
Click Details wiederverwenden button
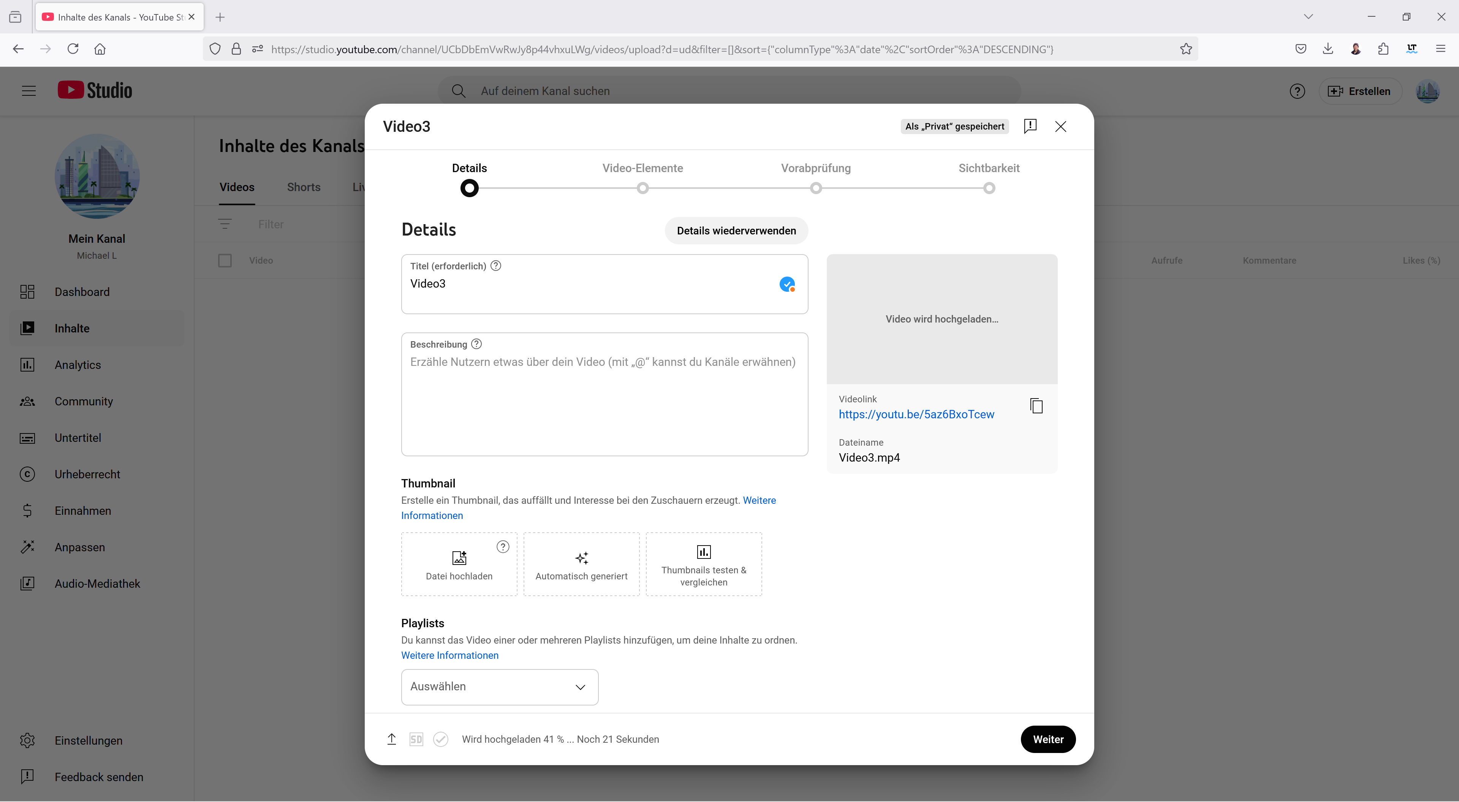(736, 231)
